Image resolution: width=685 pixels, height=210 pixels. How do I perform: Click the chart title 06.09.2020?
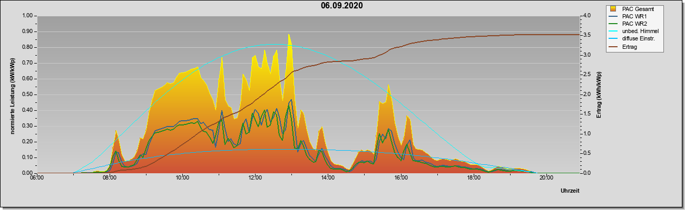point(341,6)
